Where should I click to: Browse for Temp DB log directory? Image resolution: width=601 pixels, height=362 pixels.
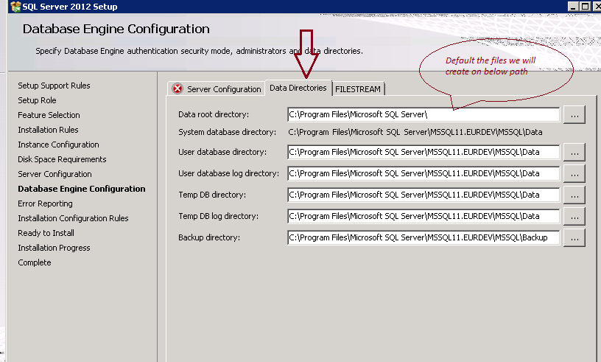pos(574,217)
